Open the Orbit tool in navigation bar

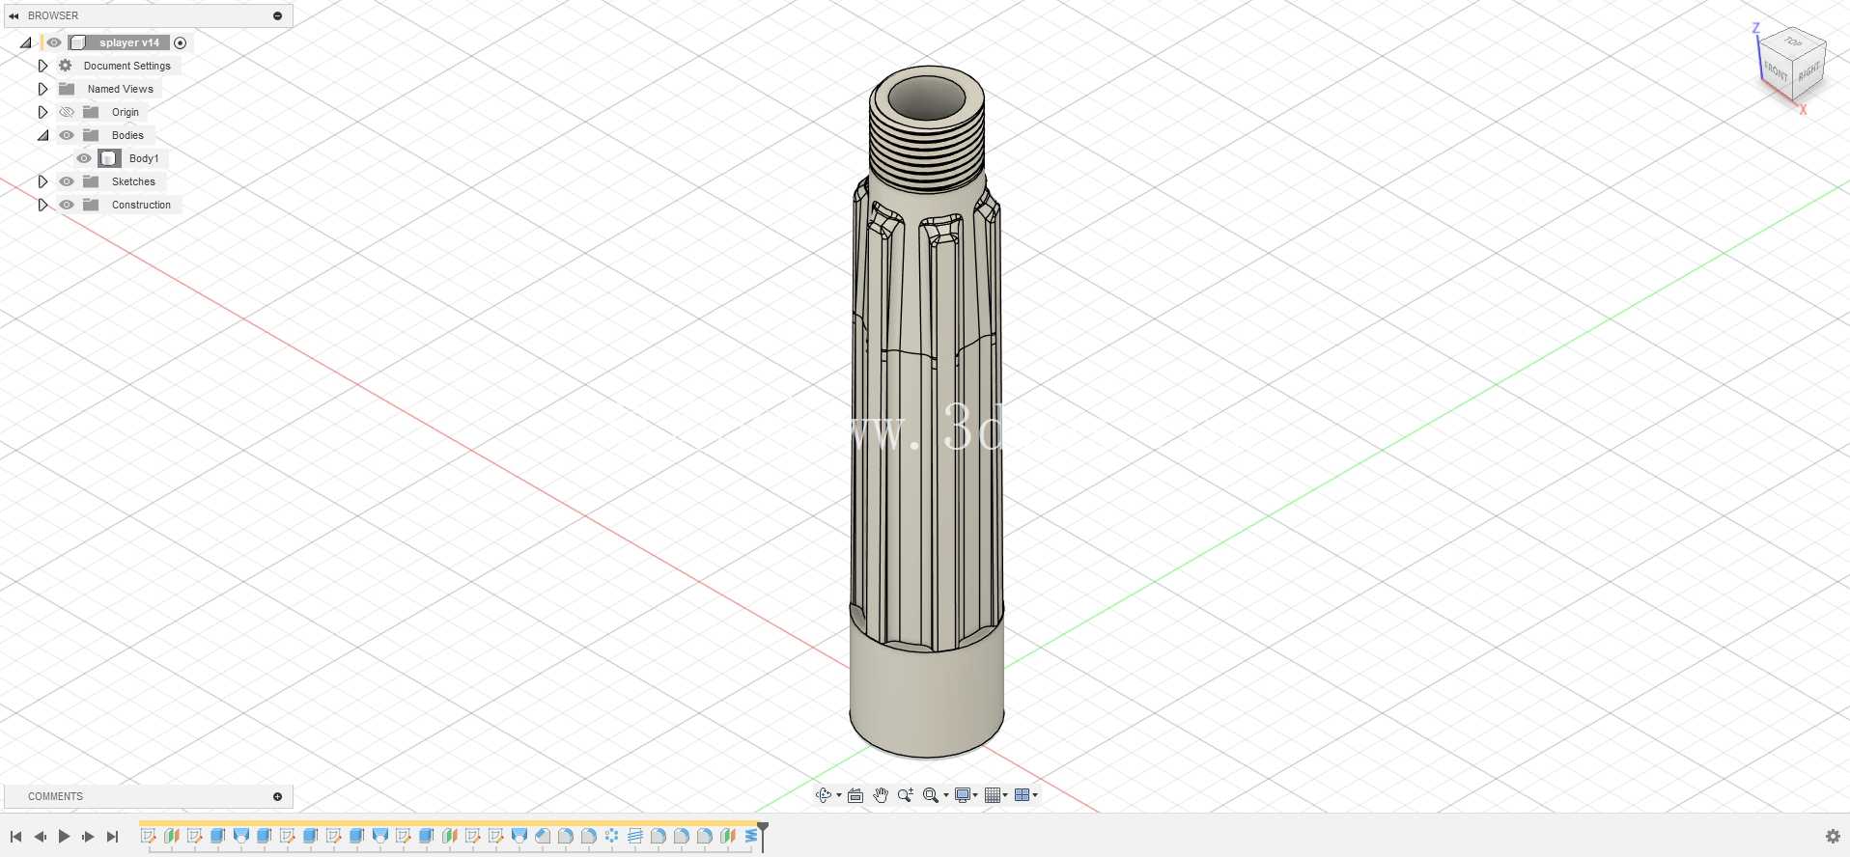click(823, 795)
